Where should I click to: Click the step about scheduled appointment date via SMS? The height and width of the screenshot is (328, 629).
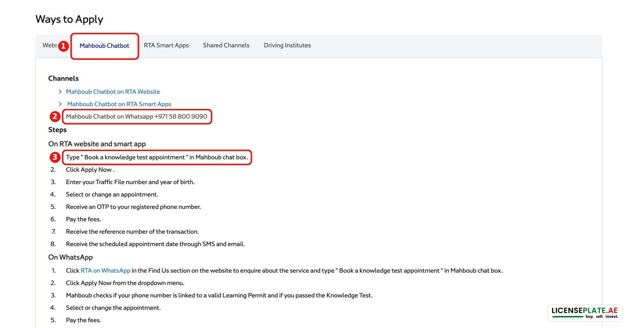click(x=155, y=244)
